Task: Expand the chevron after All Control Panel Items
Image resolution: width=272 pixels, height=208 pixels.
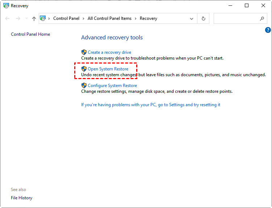Action: click(135, 18)
